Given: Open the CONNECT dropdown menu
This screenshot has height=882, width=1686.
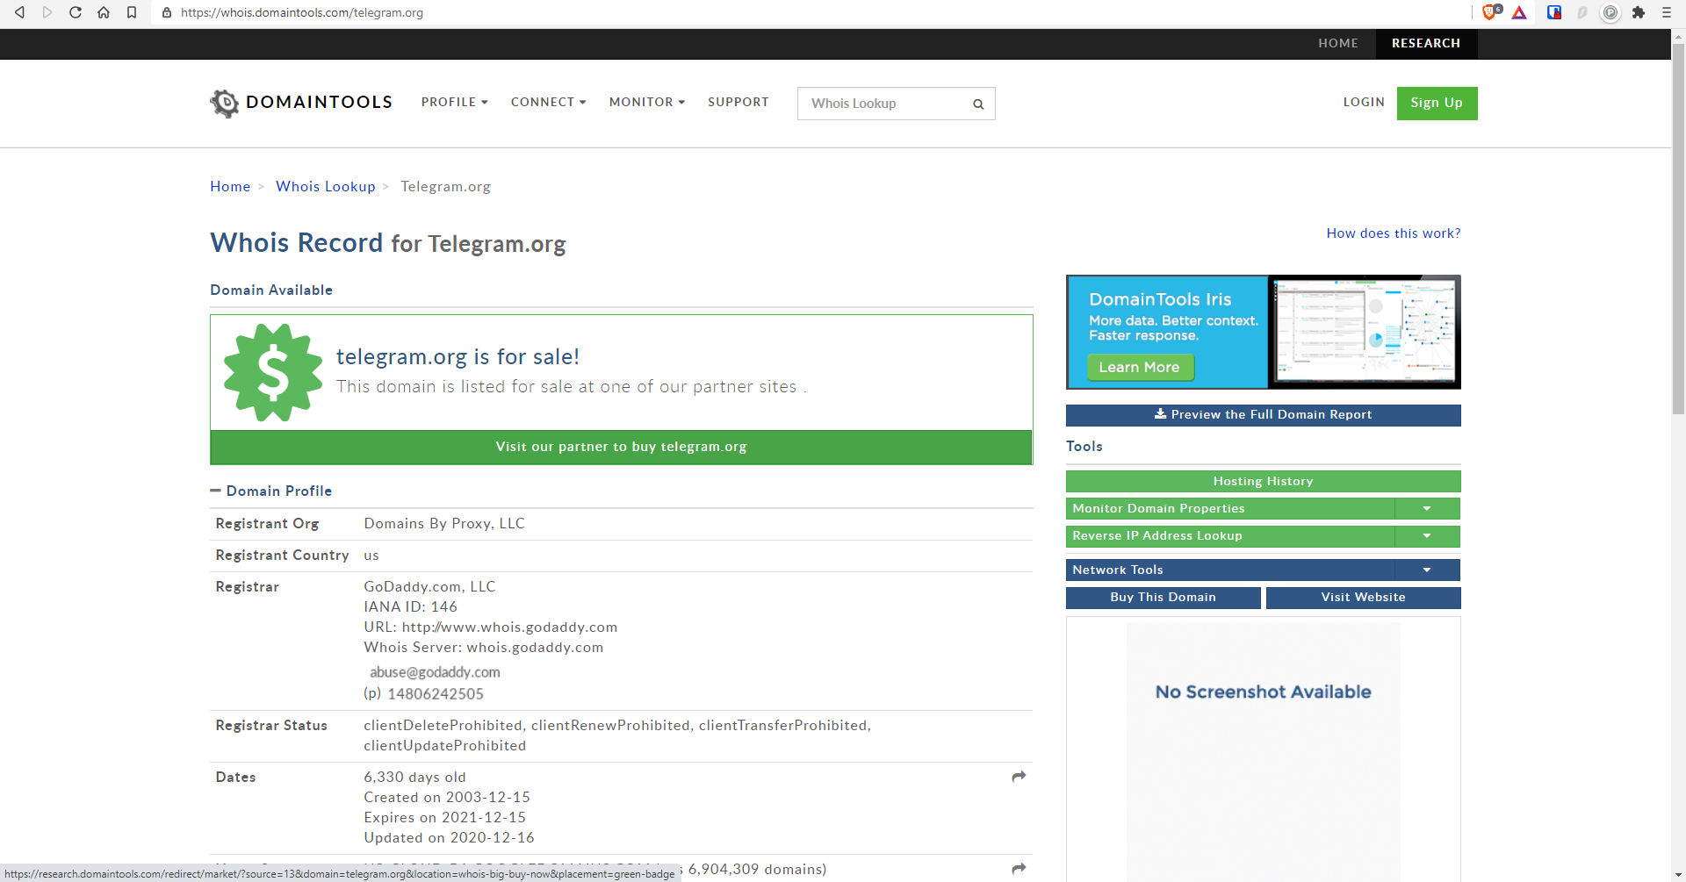Looking at the screenshot, I should (x=548, y=102).
